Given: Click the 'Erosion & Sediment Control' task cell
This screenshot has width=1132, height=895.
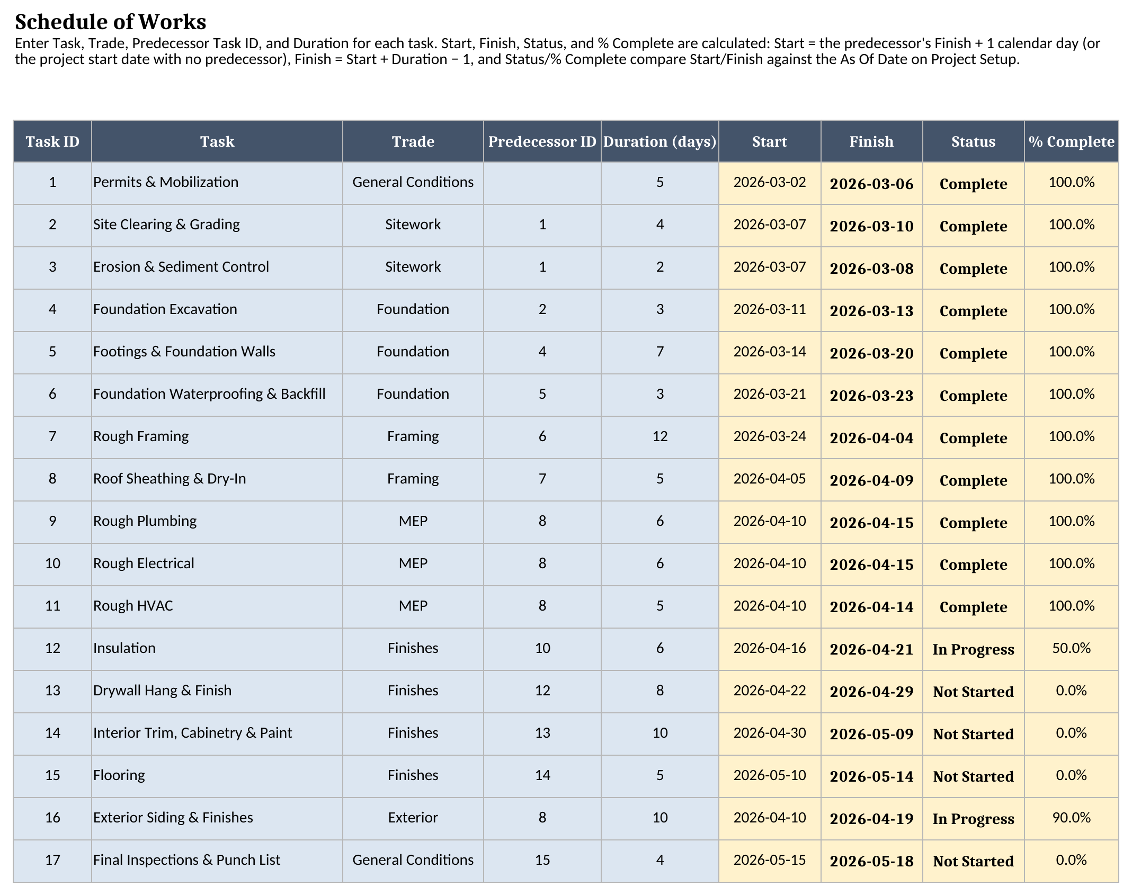Looking at the screenshot, I should [217, 268].
